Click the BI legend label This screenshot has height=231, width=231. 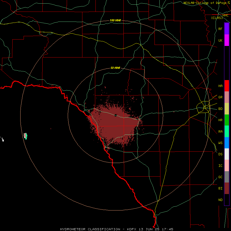(220, 188)
